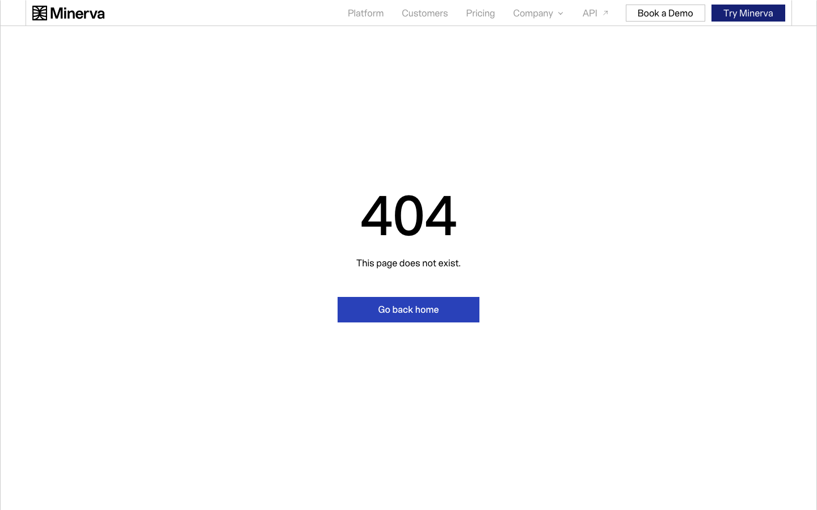Click the 'This page does not exist.' text
This screenshot has height=510, width=817.
tap(408, 263)
